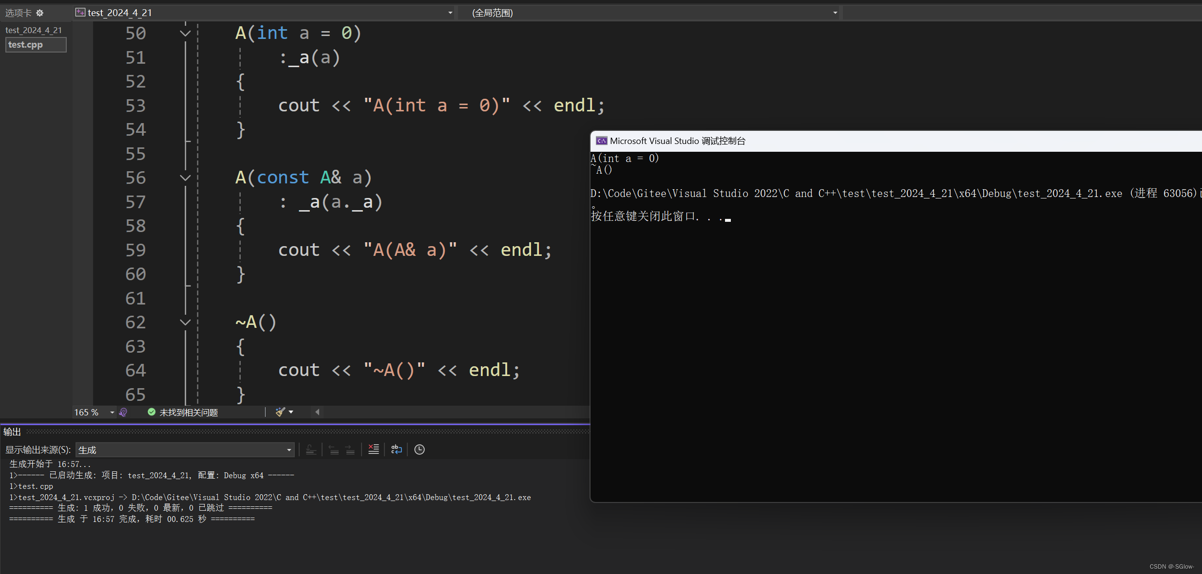Open the zoom level 165 % dropdown
This screenshot has height=574, width=1202.
tap(112, 413)
